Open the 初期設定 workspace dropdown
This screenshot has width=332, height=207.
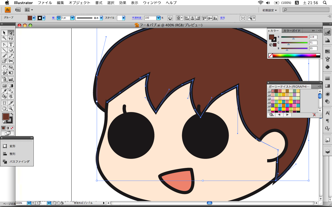269,10
